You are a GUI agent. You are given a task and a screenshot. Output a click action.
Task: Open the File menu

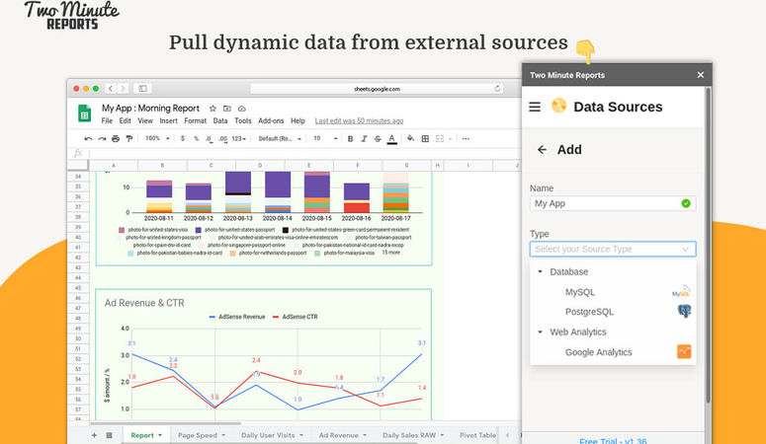point(107,121)
